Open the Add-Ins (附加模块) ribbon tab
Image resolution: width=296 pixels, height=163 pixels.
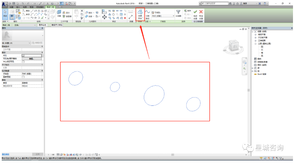[x=40, y=7]
